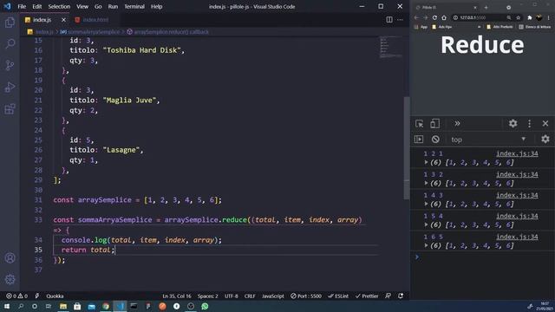Open the Go menu

[x=98, y=6]
